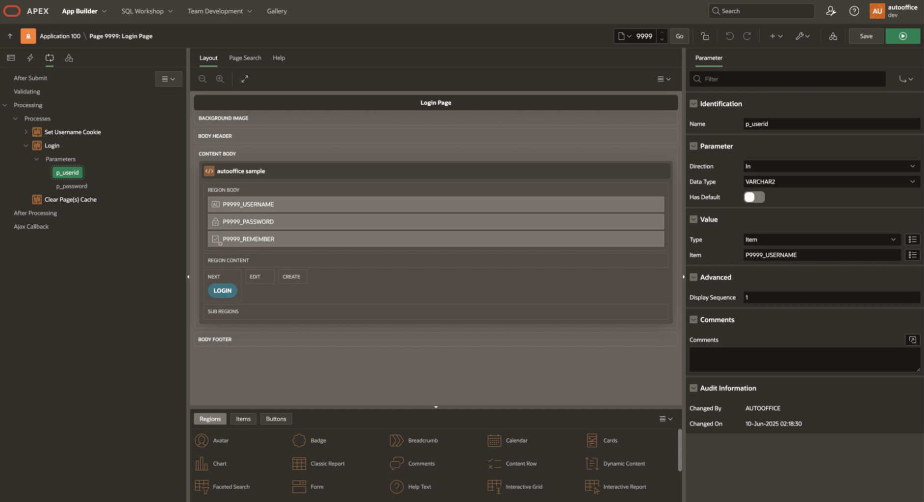Open the Create plus dropdown menu
The height and width of the screenshot is (502, 924).
[x=776, y=36]
